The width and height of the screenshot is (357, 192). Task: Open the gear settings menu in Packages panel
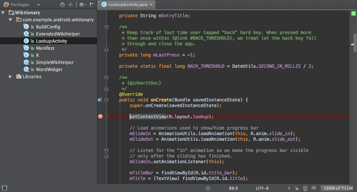pos(82,4)
